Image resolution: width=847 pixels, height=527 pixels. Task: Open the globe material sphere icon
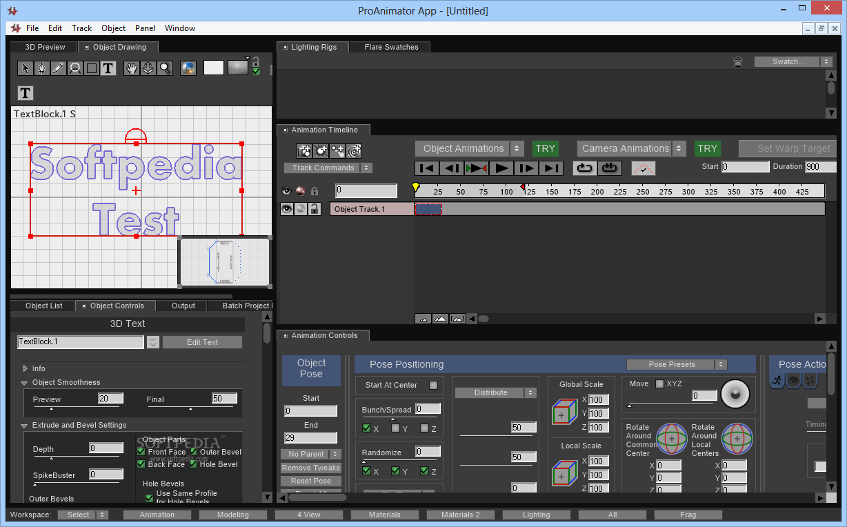(x=188, y=68)
